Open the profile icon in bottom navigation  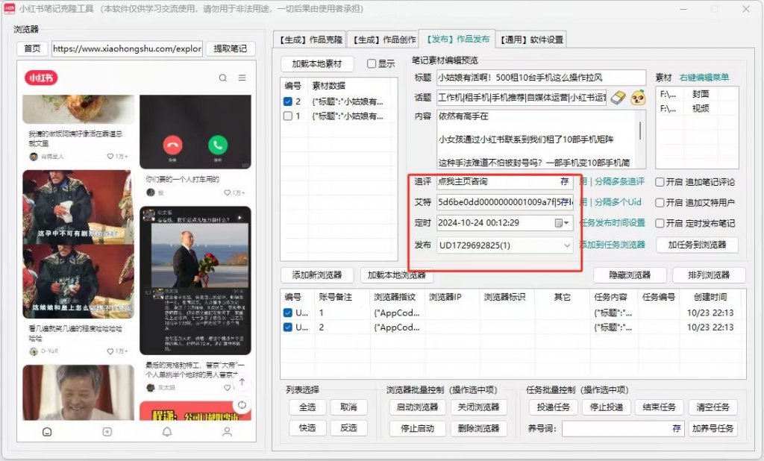(227, 431)
